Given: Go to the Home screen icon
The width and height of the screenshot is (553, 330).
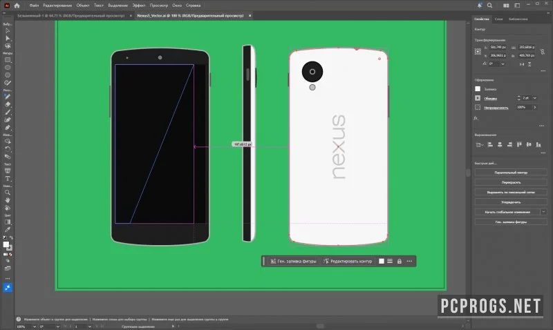Looking at the screenshot, I should [x=17, y=6].
